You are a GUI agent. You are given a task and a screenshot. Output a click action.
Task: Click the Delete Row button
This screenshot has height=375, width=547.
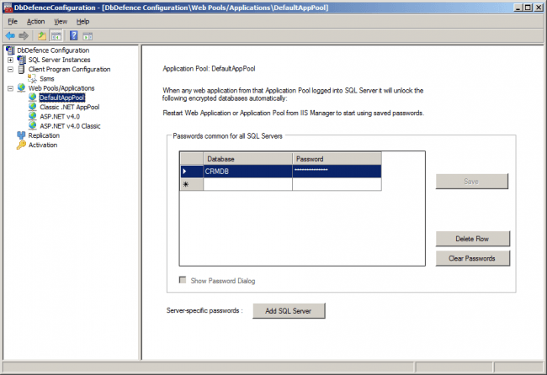coord(472,239)
